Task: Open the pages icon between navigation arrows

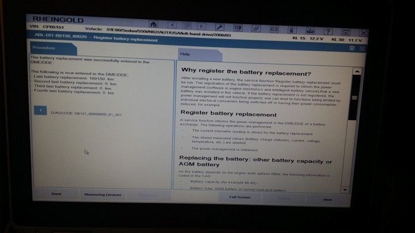Action: coord(187,26)
